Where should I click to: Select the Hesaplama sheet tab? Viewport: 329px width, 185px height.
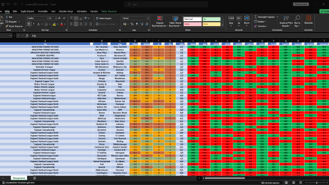coord(19,178)
